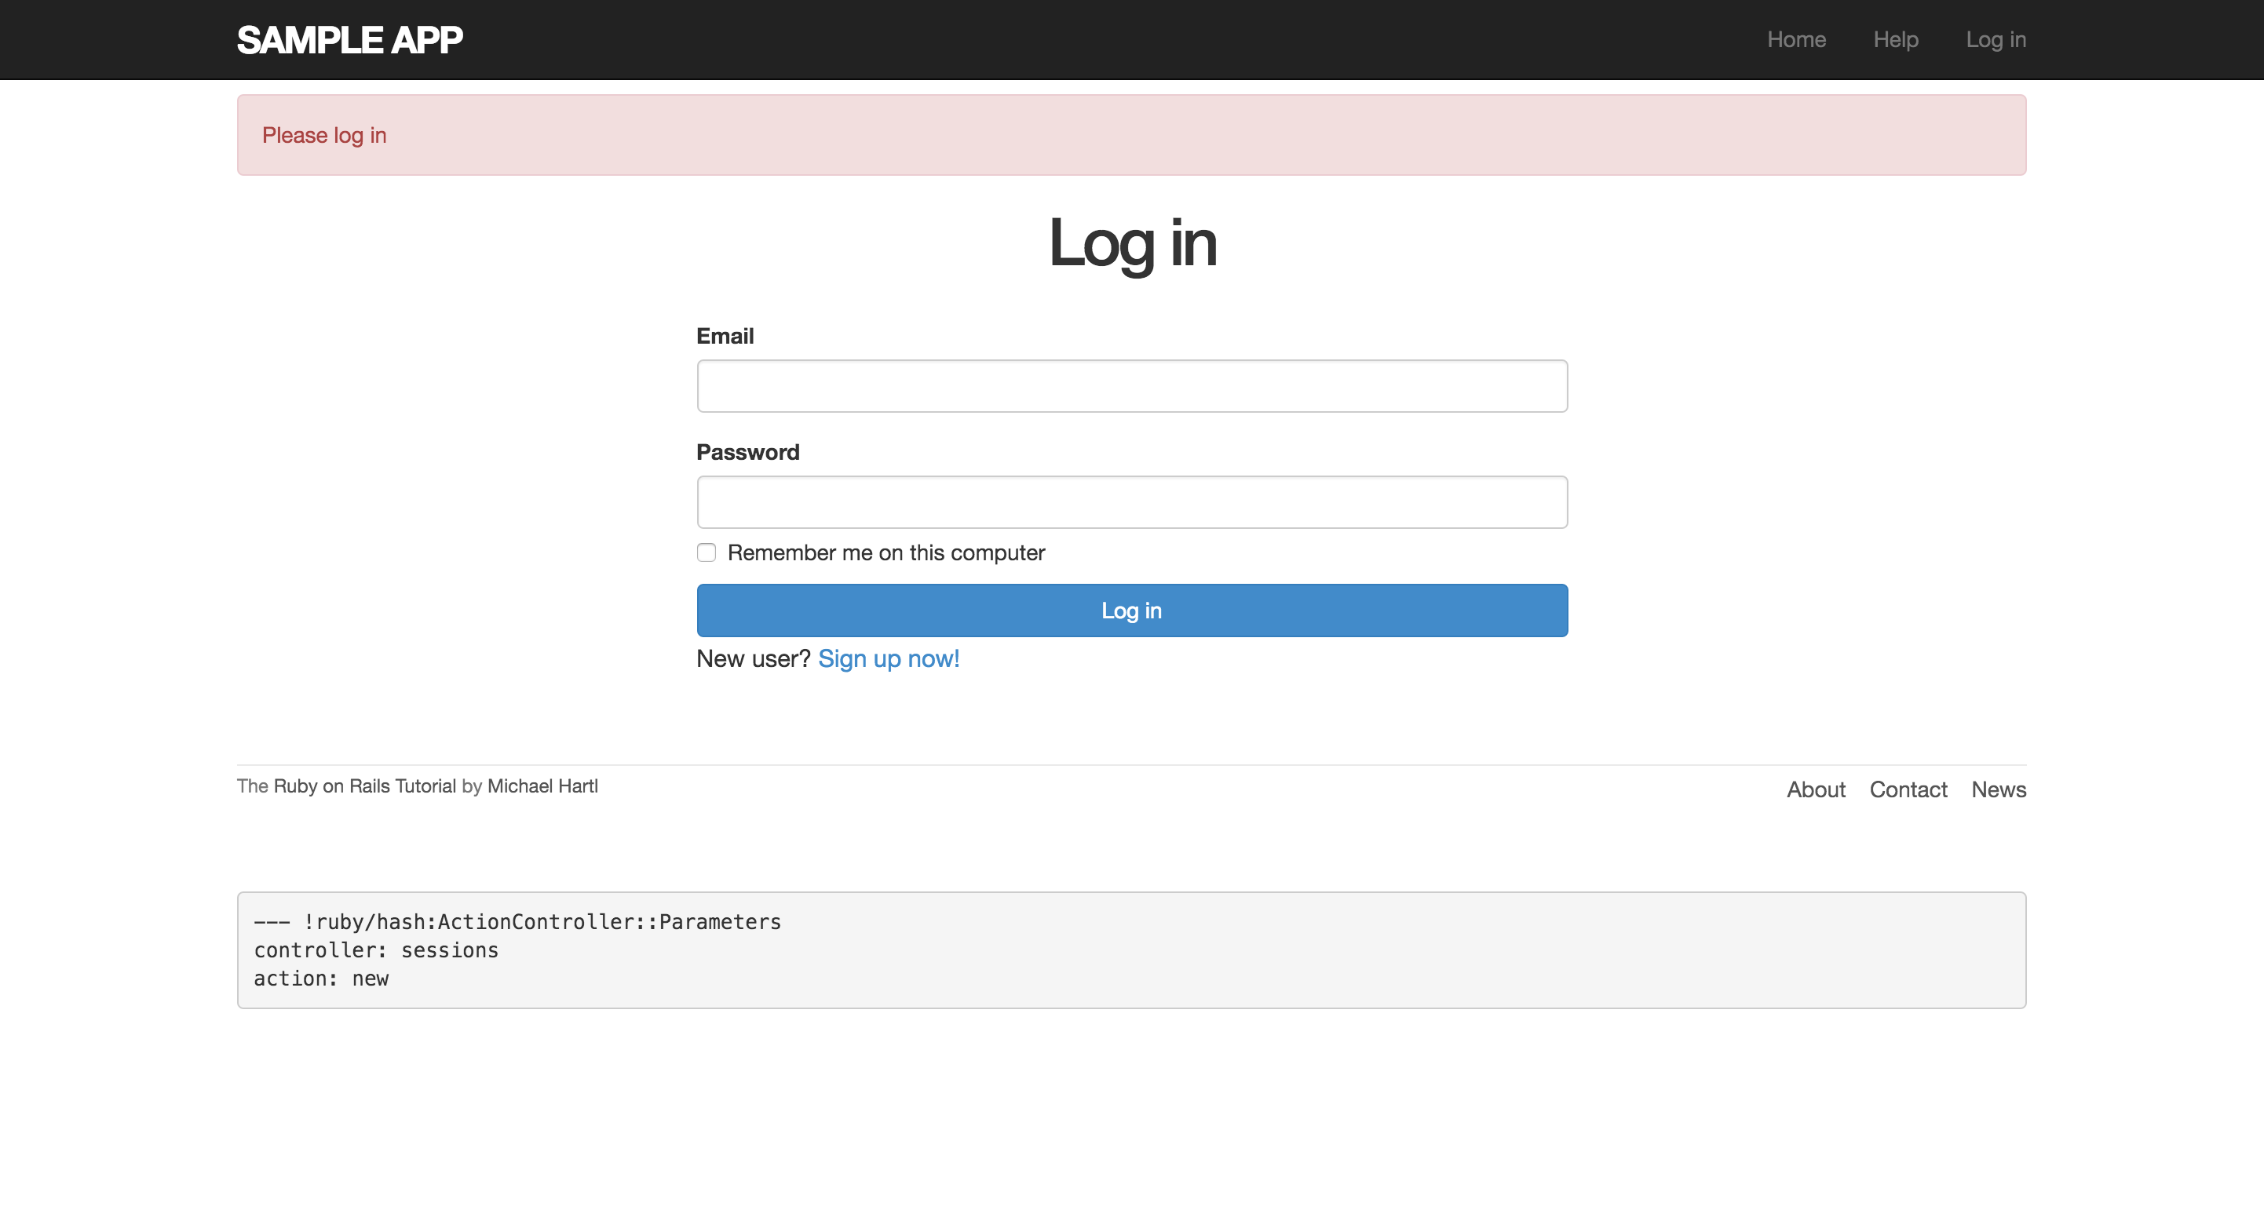The width and height of the screenshot is (2264, 1221).
Task: Open the News footer link
Action: click(1998, 789)
